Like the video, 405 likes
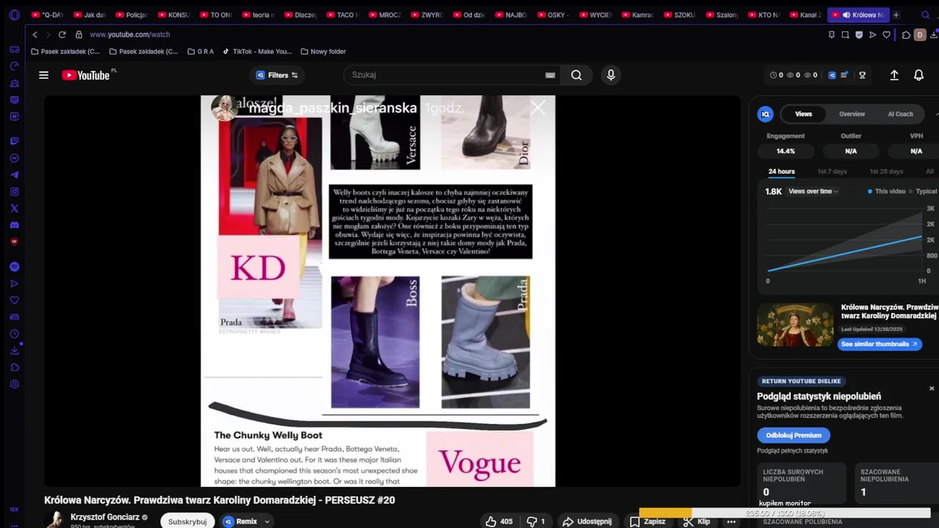 coord(499,521)
